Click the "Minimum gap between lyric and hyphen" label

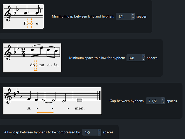click(x=83, y=17)
